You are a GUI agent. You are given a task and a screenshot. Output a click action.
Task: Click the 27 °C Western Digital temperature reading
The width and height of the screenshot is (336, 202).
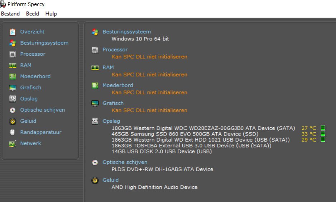pos(309,128)
